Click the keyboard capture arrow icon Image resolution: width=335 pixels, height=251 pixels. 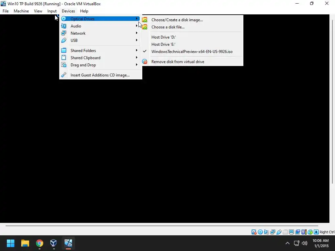[x=316, y=232]
